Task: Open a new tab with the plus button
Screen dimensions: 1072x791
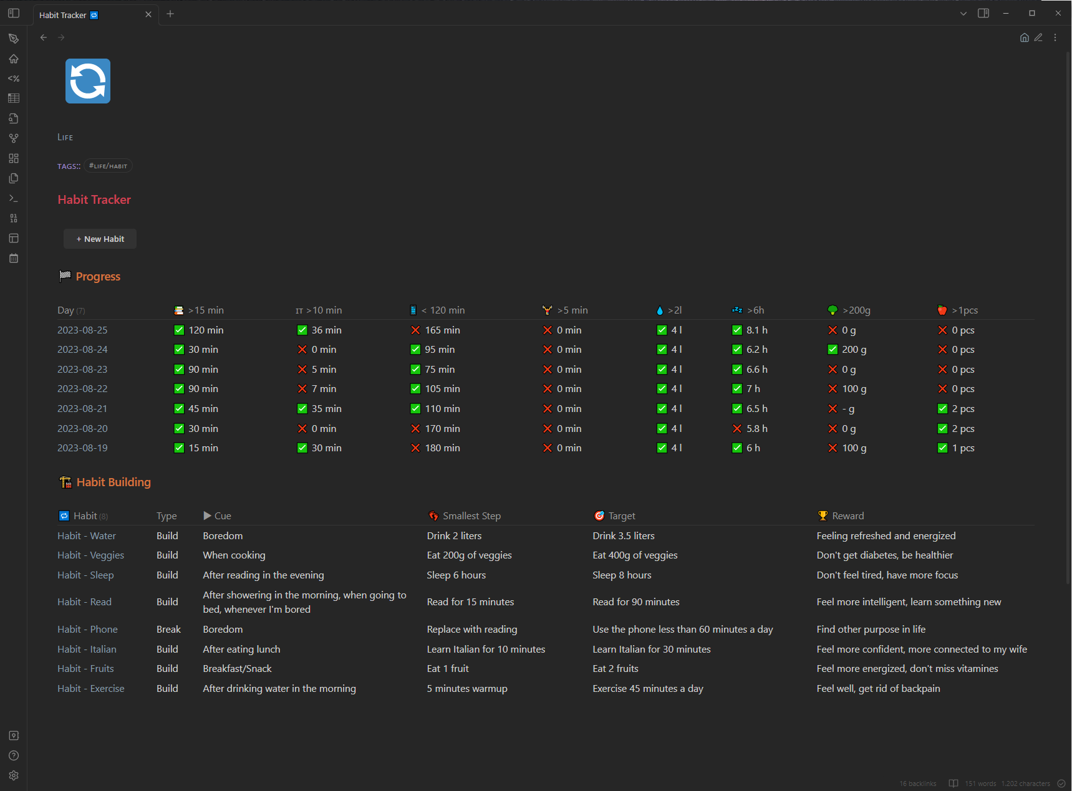Action: (170, 14)
